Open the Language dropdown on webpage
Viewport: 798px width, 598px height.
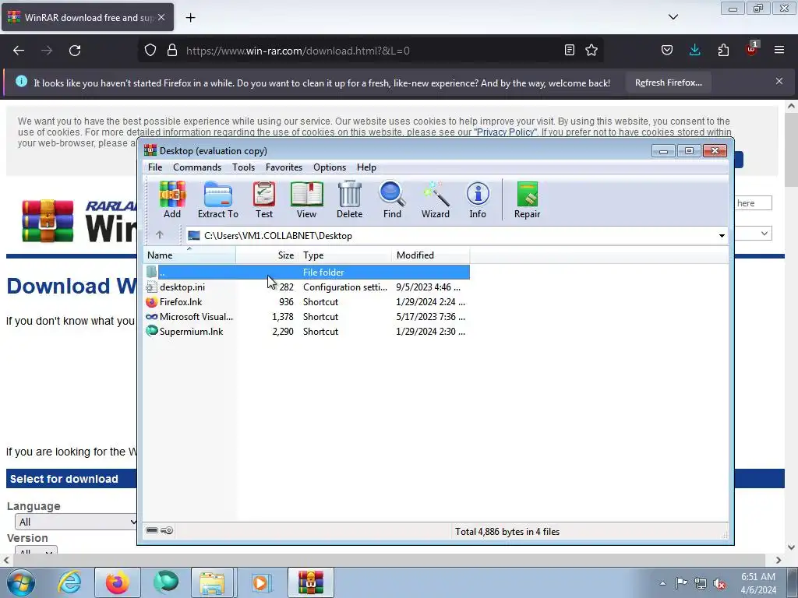[x=76, y=522]
